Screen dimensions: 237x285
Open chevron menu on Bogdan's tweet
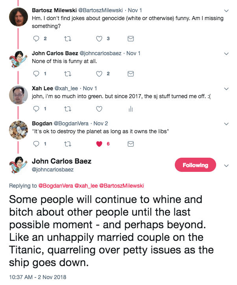coord(226,123)
